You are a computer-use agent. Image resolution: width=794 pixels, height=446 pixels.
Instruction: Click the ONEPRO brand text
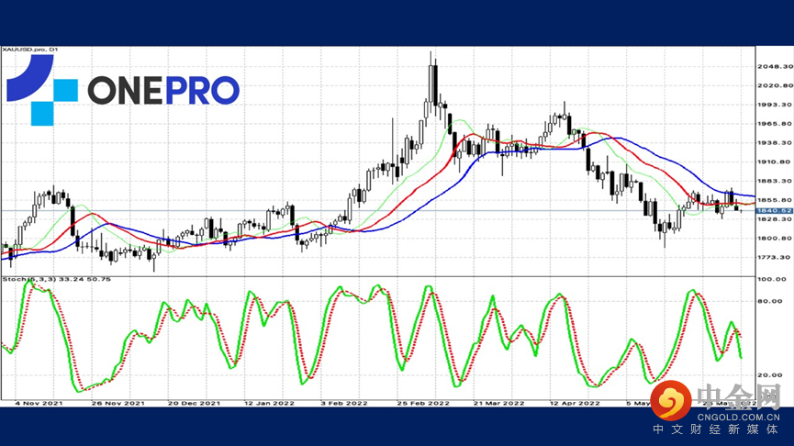point(163,91)
